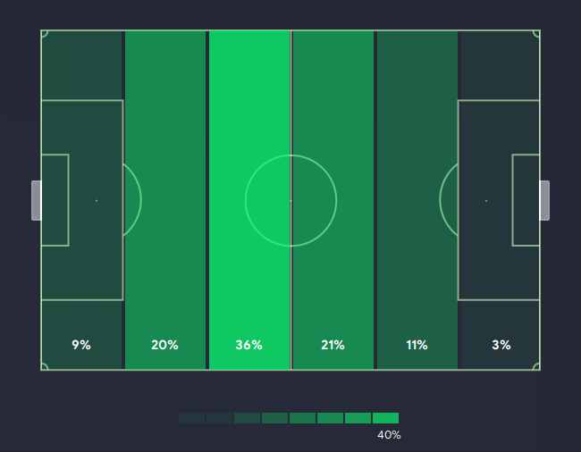This screenshot has width=581, height=452.
Task: Select the 11% pitch zone
Action: click(x=417, y=200)
